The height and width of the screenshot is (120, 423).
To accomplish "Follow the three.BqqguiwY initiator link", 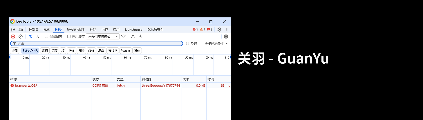I will (x=161, y=86).
